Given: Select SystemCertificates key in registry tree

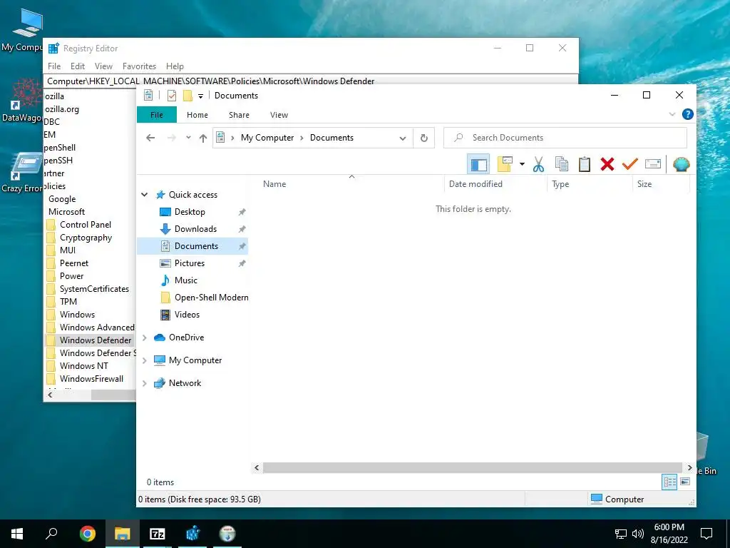Looking at the screenshot, I should click(x=94, y=289).
